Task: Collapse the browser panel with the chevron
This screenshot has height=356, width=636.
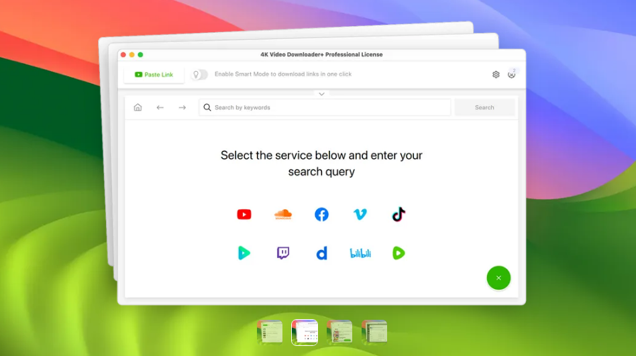Action: pyautogui.click(x=321, y=94)
